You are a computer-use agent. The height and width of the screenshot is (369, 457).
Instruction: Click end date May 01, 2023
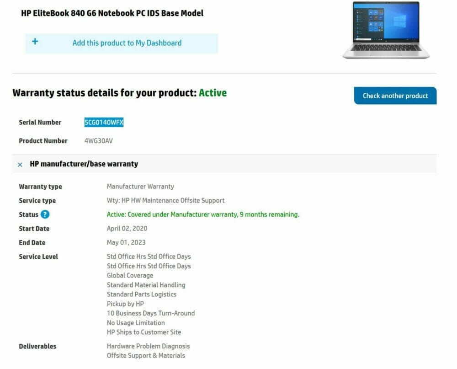click(x=126, y=242)
